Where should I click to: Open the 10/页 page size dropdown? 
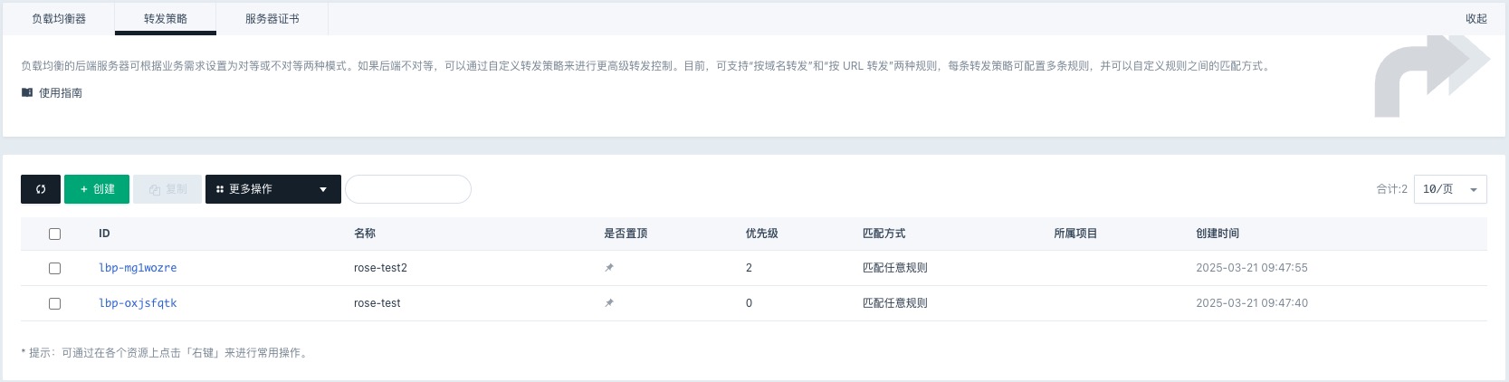point(1449,189)
